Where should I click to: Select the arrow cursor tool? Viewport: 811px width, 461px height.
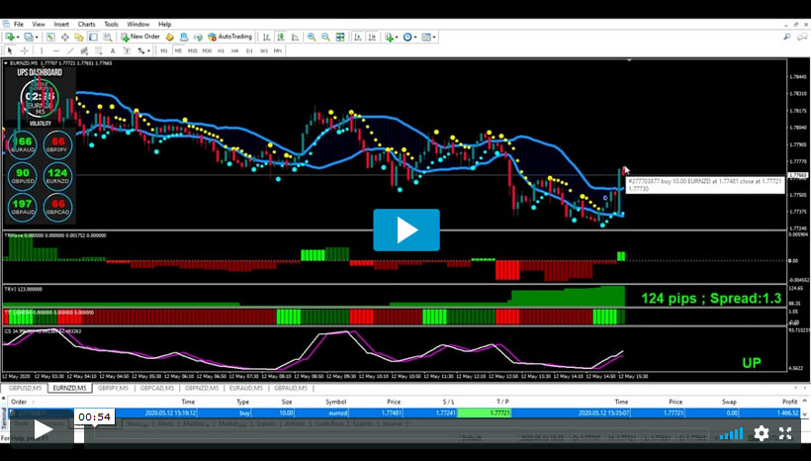point(10,50)
